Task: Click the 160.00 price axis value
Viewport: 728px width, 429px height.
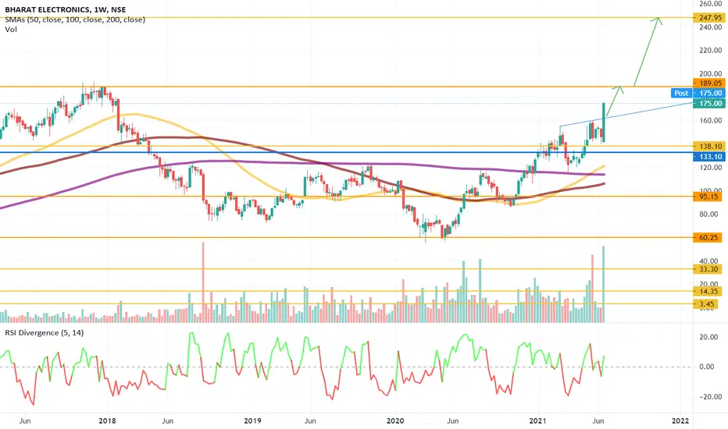Action: click(x=711, y=121)
